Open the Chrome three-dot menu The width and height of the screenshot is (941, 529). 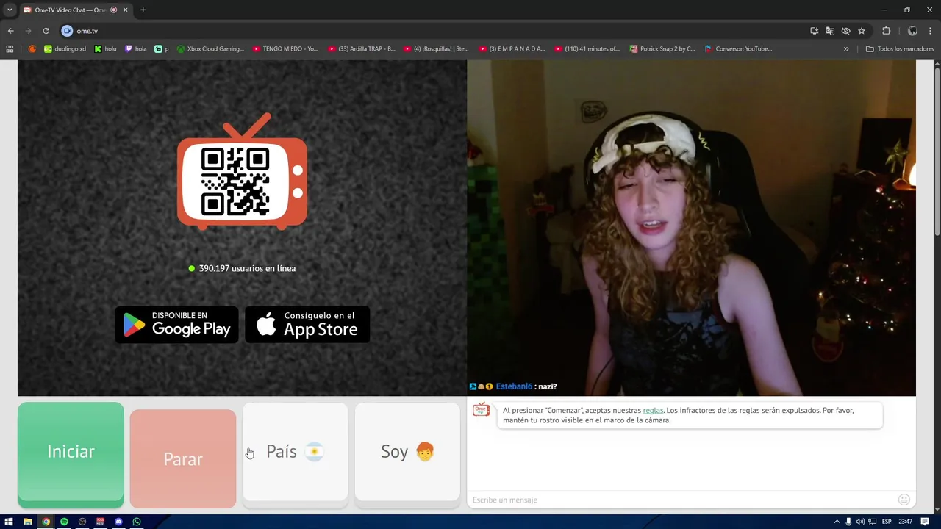[931, 31]
